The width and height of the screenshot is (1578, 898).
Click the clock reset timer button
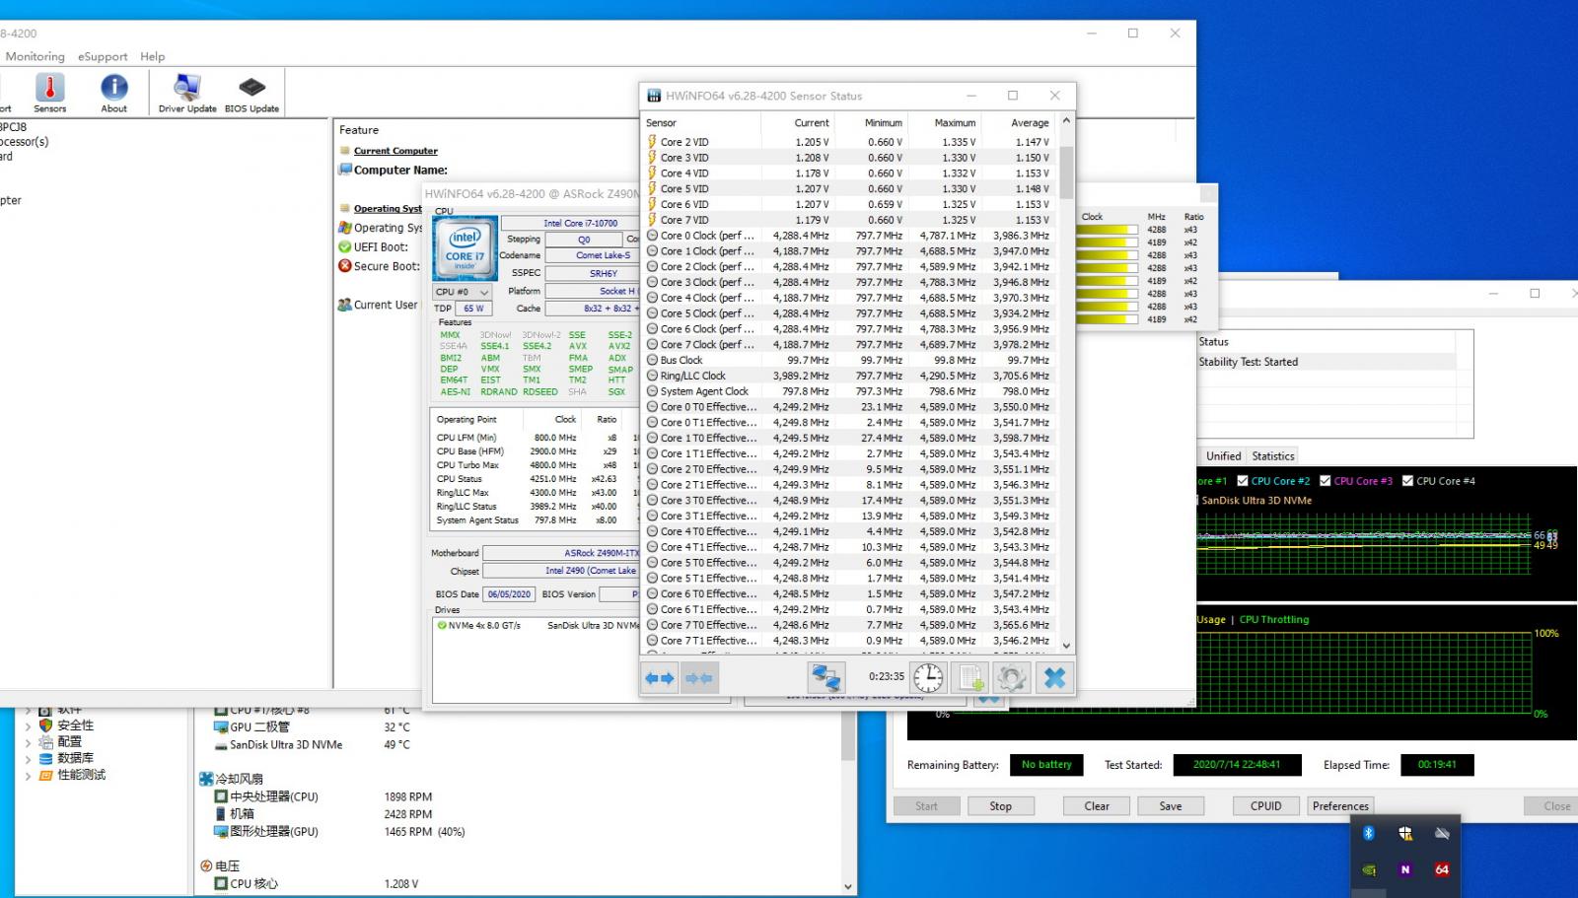coord(928,677)
